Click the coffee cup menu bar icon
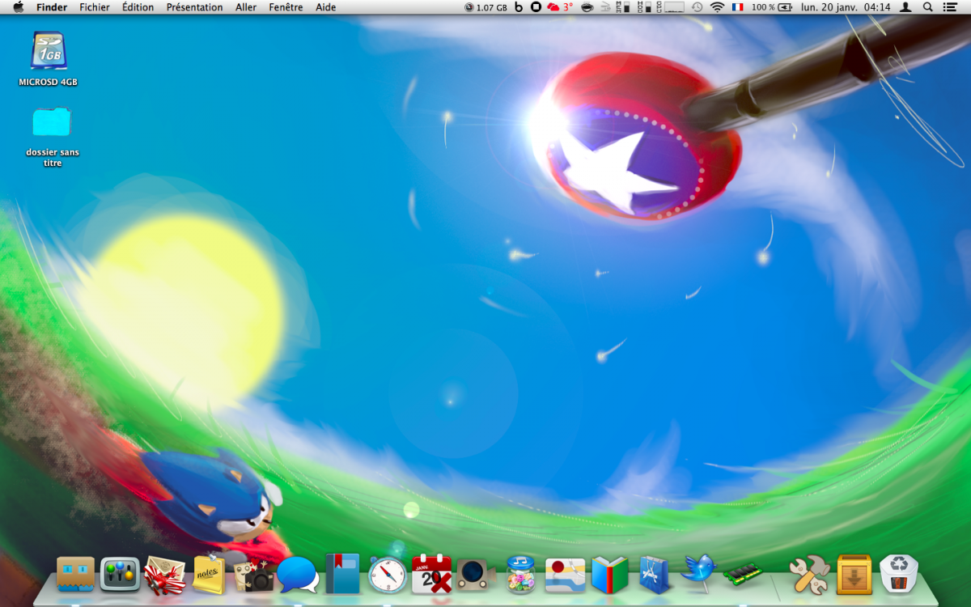This screenshot has height=607, width=971. tap(587, 7)
